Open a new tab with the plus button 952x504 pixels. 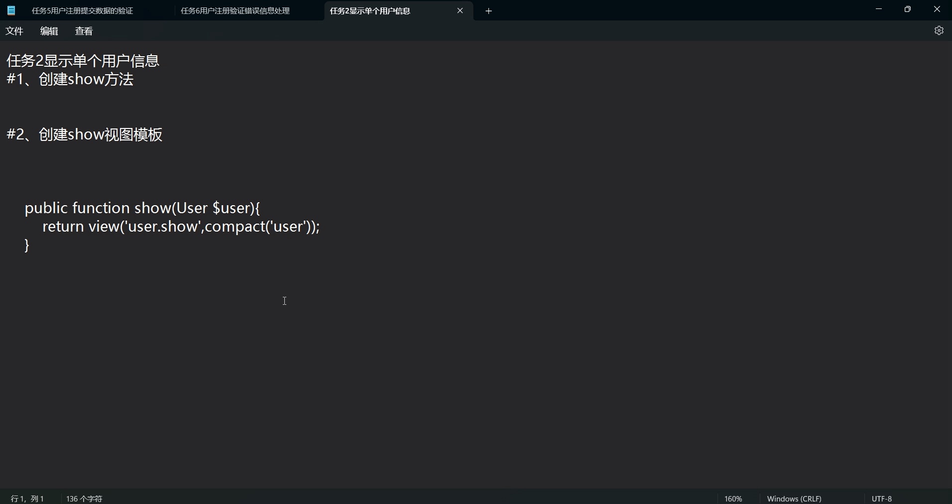click(488, 10)
